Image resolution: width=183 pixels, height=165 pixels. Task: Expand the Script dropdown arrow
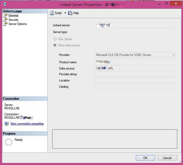65,13
